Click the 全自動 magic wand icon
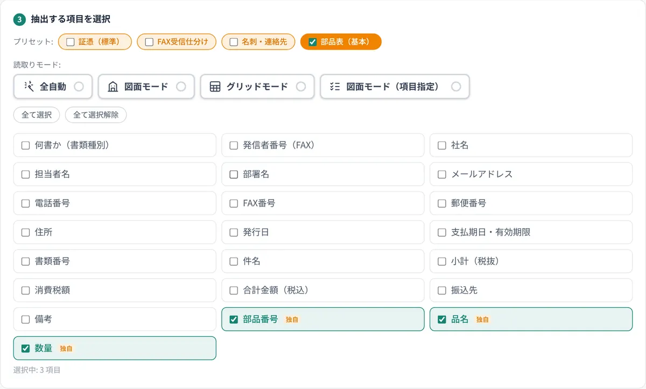The image size is (646, 389). tap(29, 86)
